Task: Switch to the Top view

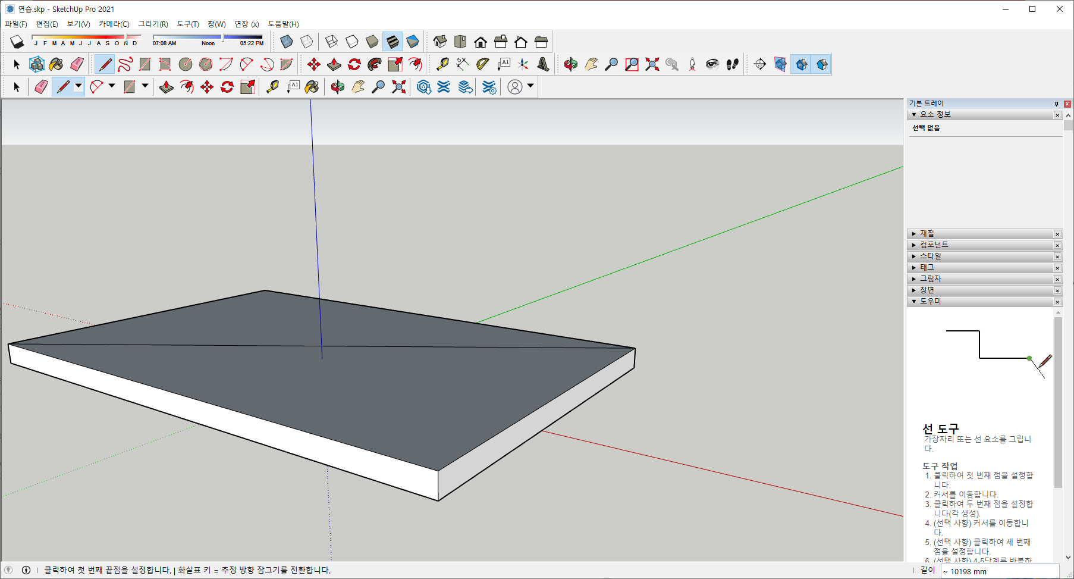Action: pos(460,42)
